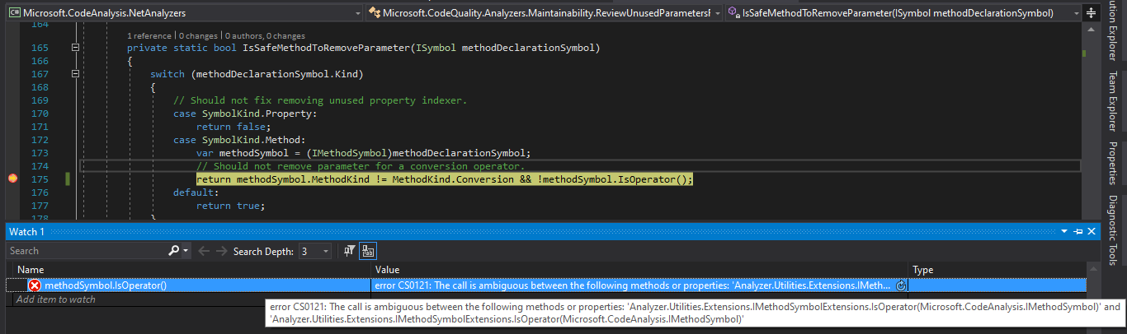1127x334 pixels.
Task: Click the '0 authors, 0 changes' CodeLens link
Action: point(264,36)
